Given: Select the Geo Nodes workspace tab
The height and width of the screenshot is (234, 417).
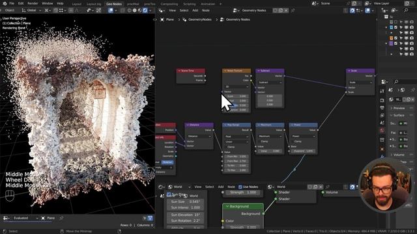Looking at the screenshot, I should [114, 4].
